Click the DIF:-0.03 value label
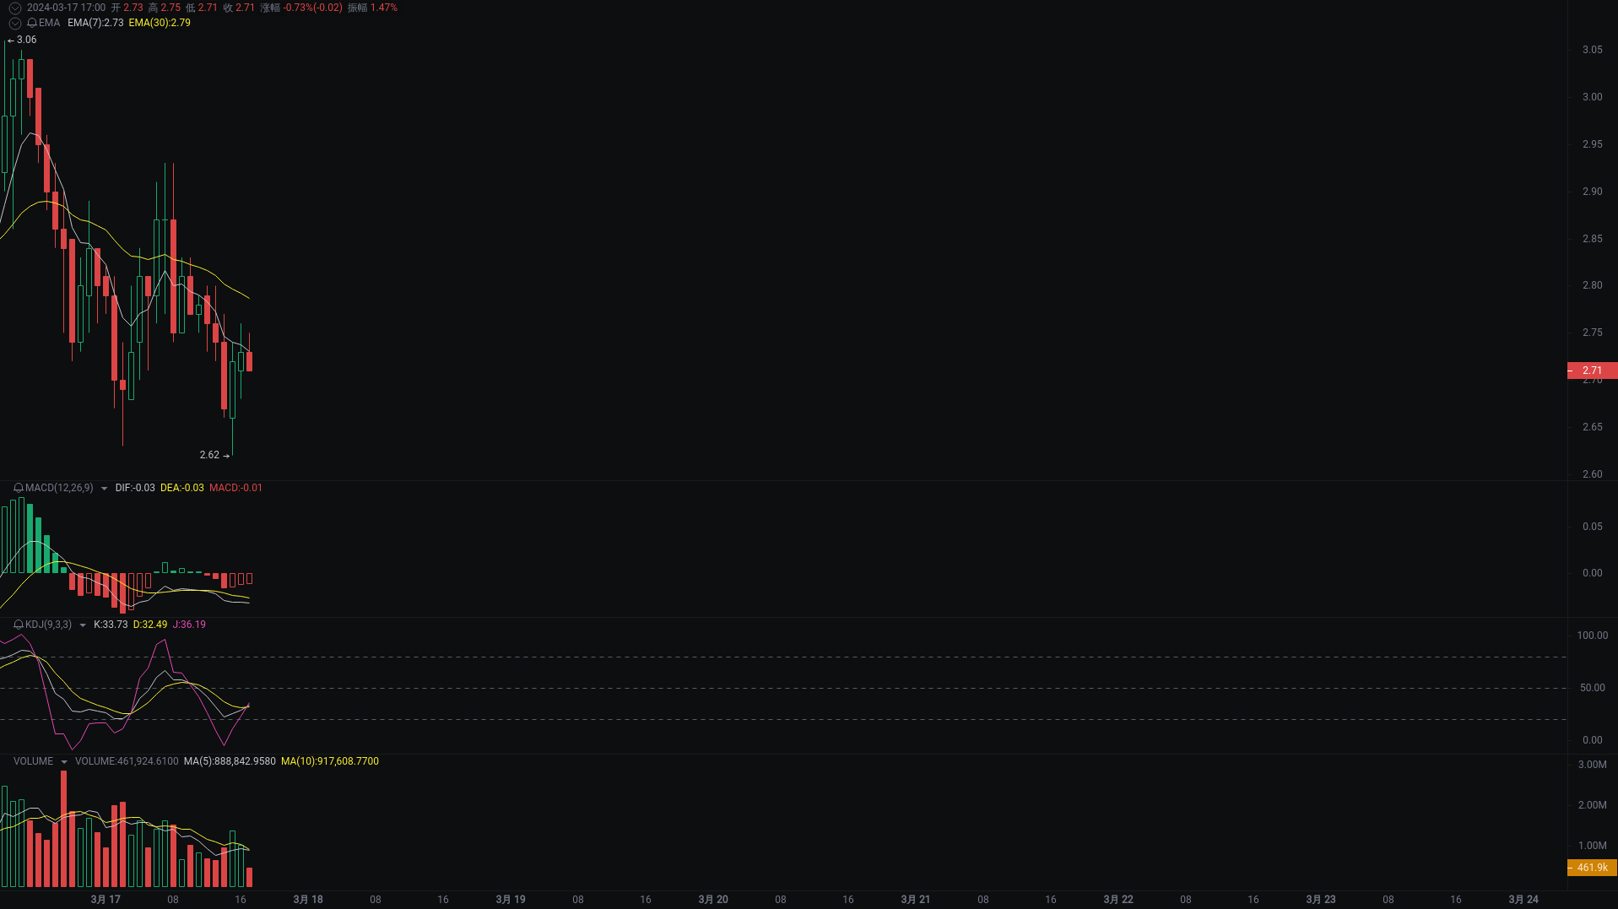 pyautogui.click(x=135, y=488)
